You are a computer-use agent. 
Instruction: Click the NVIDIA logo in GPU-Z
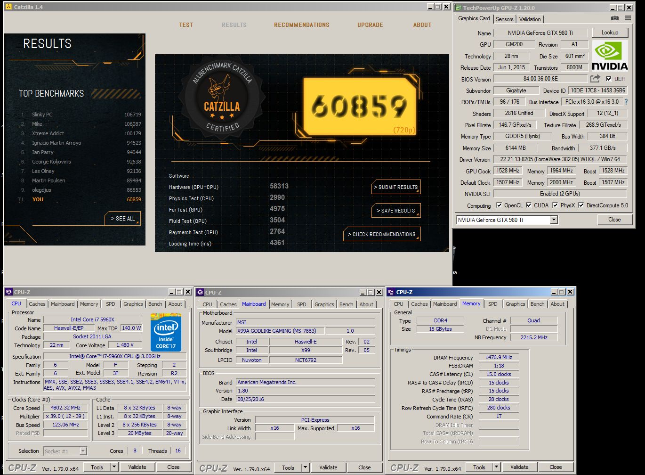point(610,55)
